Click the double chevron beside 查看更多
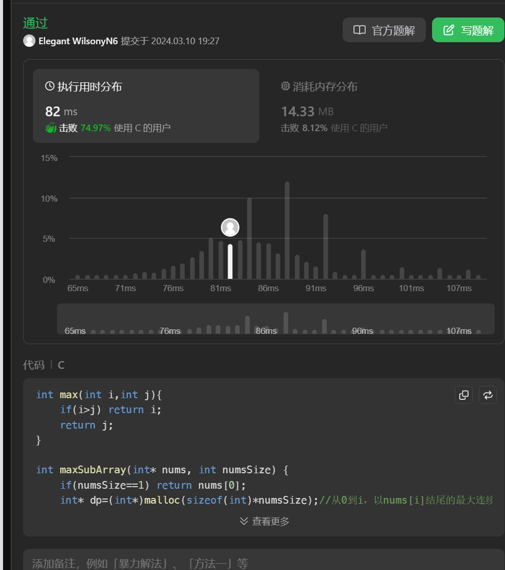Image resolution: width=505 pixels, height=570 pixels. 244,522
